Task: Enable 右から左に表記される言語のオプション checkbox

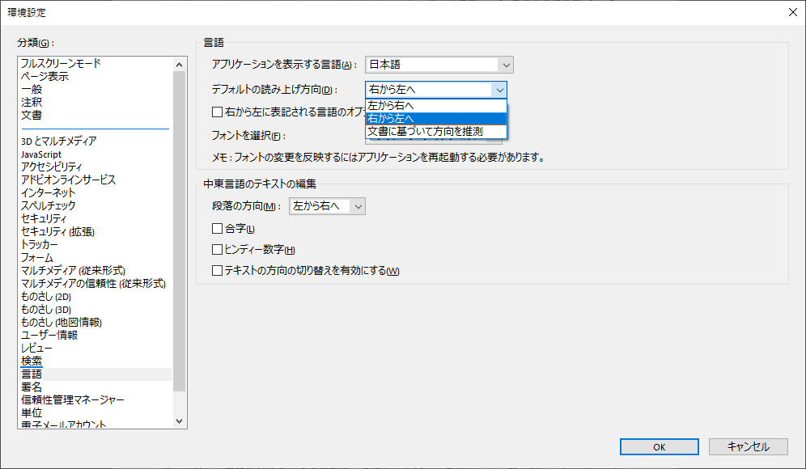Action: 218,112
